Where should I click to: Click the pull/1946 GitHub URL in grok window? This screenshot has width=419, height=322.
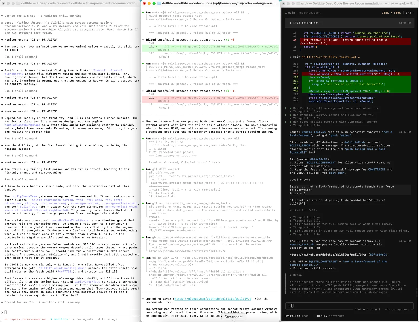point(328,255)
